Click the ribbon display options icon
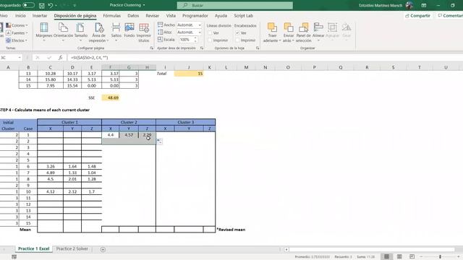The image size is (463, 260). pyautogui.click(x=424, y=5)
